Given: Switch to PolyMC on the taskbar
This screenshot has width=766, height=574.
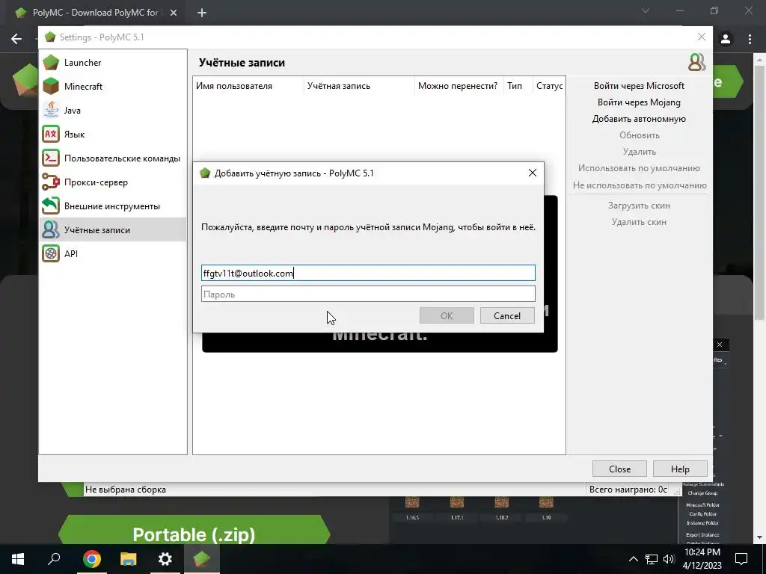Looking at the screenshot, I should click(x=202, y=559).
